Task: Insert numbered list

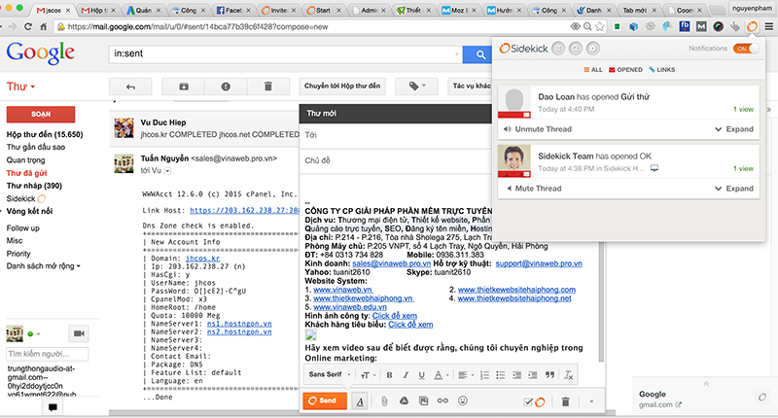Action: coord(484,375)
